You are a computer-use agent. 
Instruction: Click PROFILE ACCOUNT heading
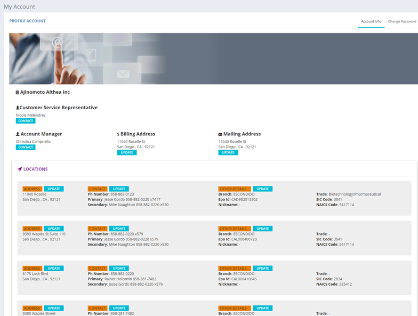[x=28, y=21]
